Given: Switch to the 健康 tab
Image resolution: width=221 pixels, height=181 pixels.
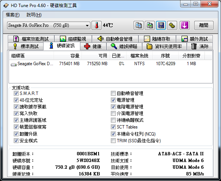Looking at the screenshot, I should click(x=93, y=46).
